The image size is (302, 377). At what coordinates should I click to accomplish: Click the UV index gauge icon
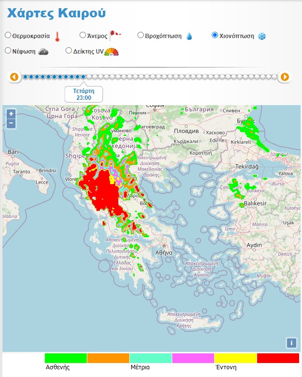tap(111, 52)
